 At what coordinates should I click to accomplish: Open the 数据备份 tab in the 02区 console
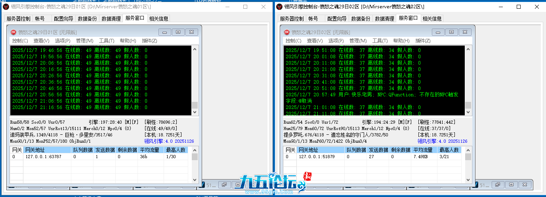[361, 19]
